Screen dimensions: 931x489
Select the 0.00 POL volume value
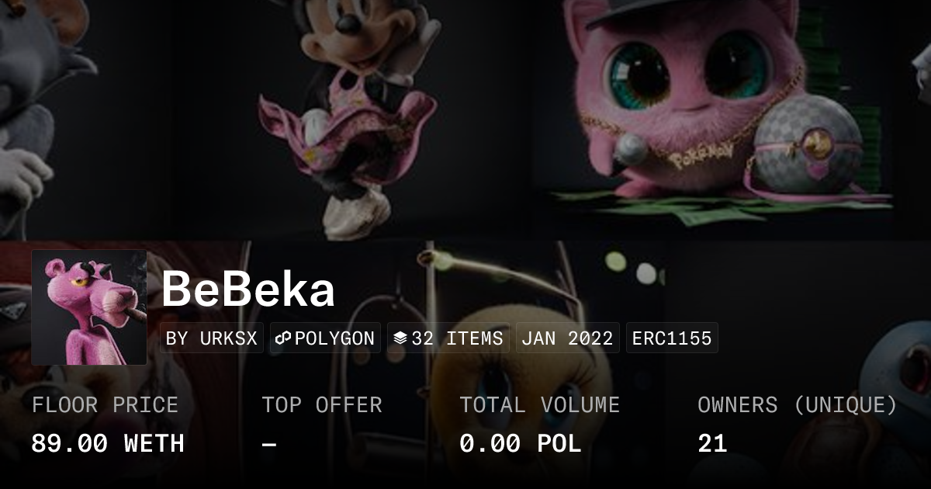point(520,444)
